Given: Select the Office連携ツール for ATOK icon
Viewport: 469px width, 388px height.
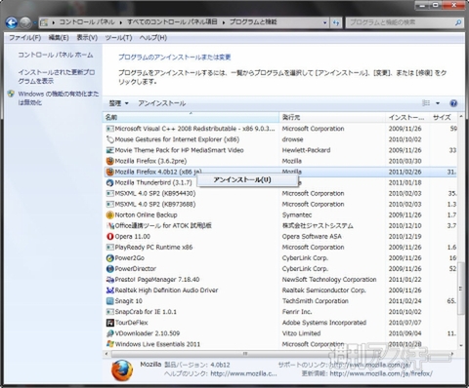Looking at the screenshot, I should pos(110,225).
